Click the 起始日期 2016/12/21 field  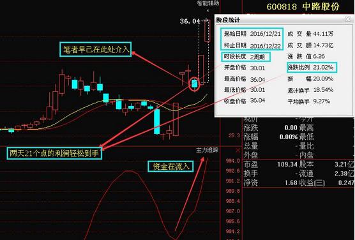252,34
